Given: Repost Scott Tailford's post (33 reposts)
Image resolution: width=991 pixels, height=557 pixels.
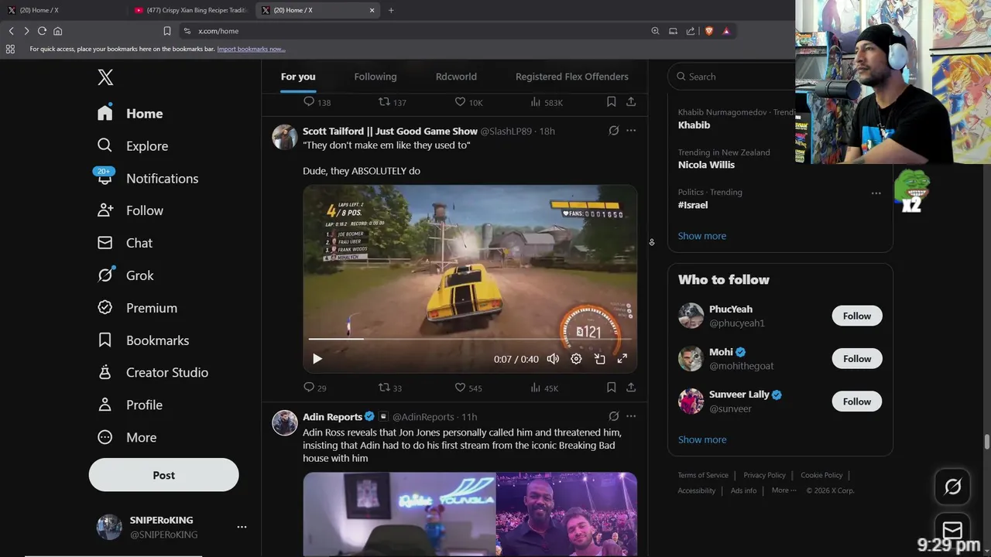Looking at the screenshot, I should [x=390, y=388].
